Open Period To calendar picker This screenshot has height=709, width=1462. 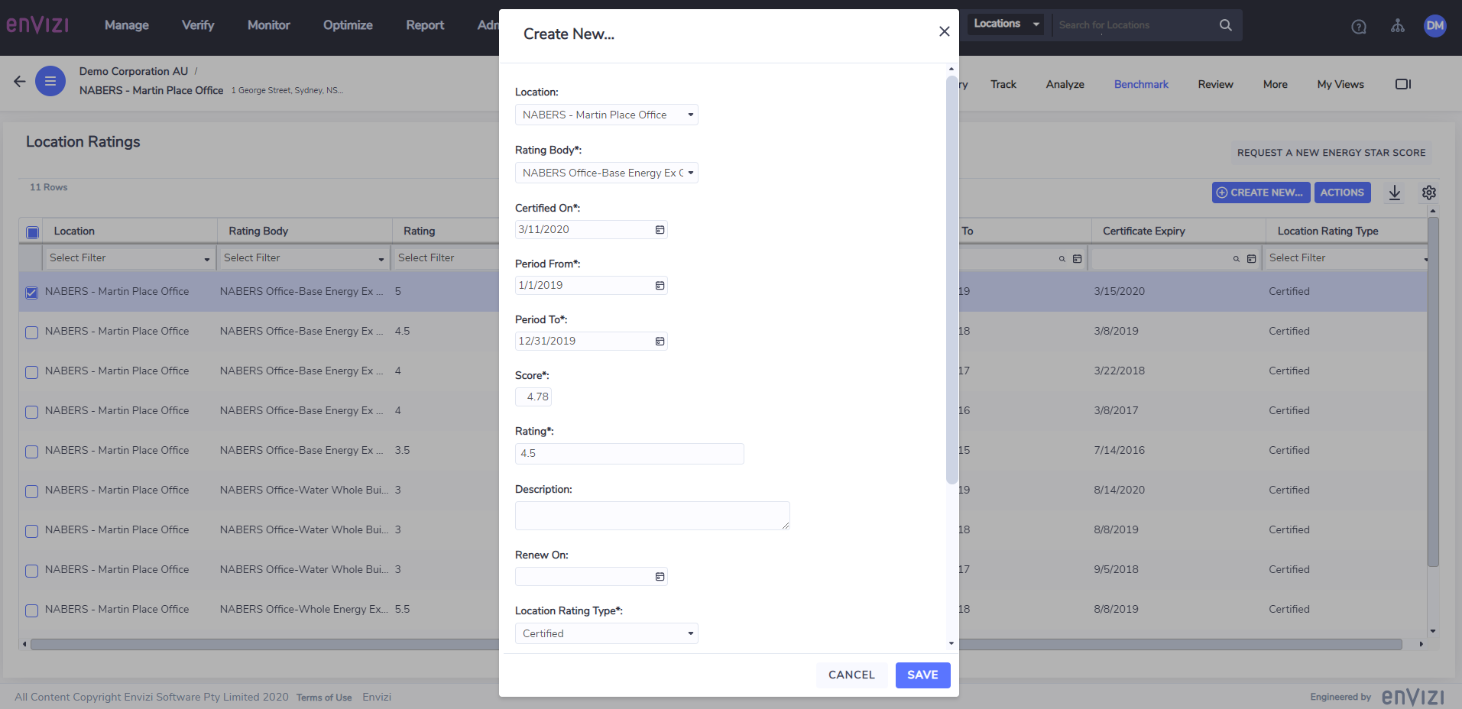(x=660, y=342)
